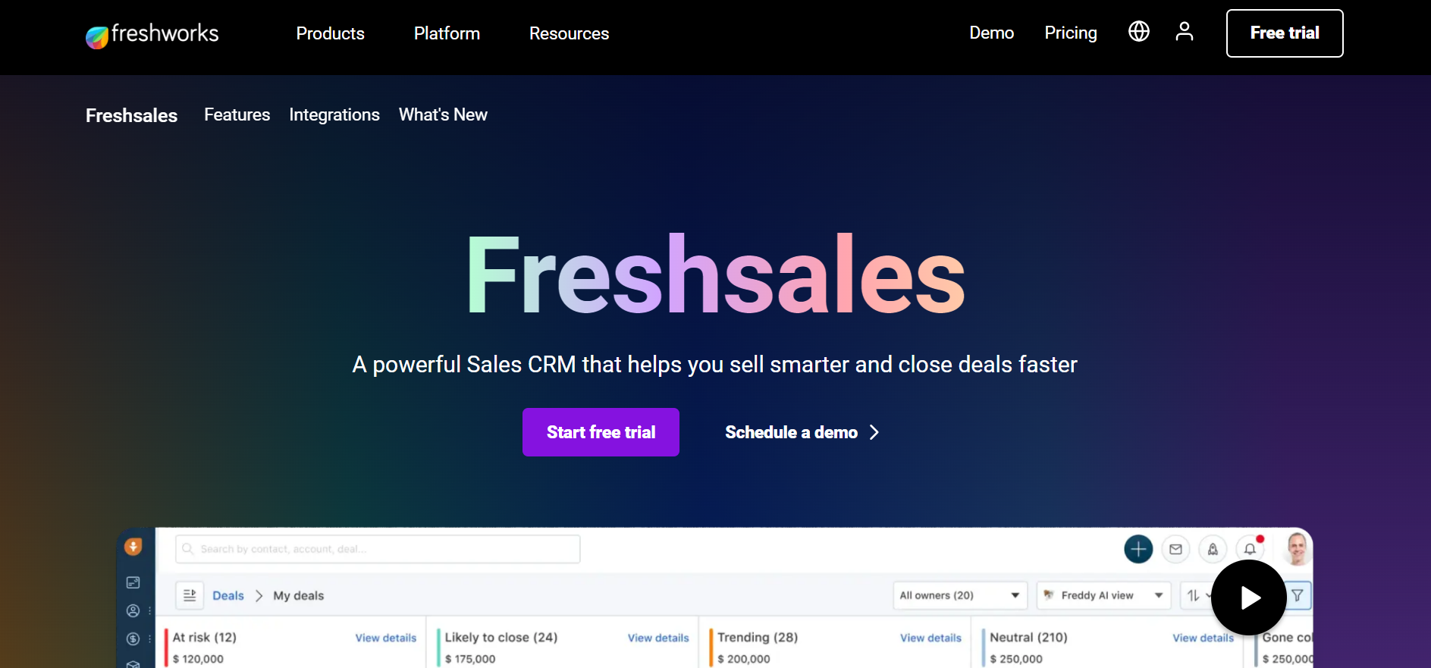Click Schedule a demo link

coord(802,432)
